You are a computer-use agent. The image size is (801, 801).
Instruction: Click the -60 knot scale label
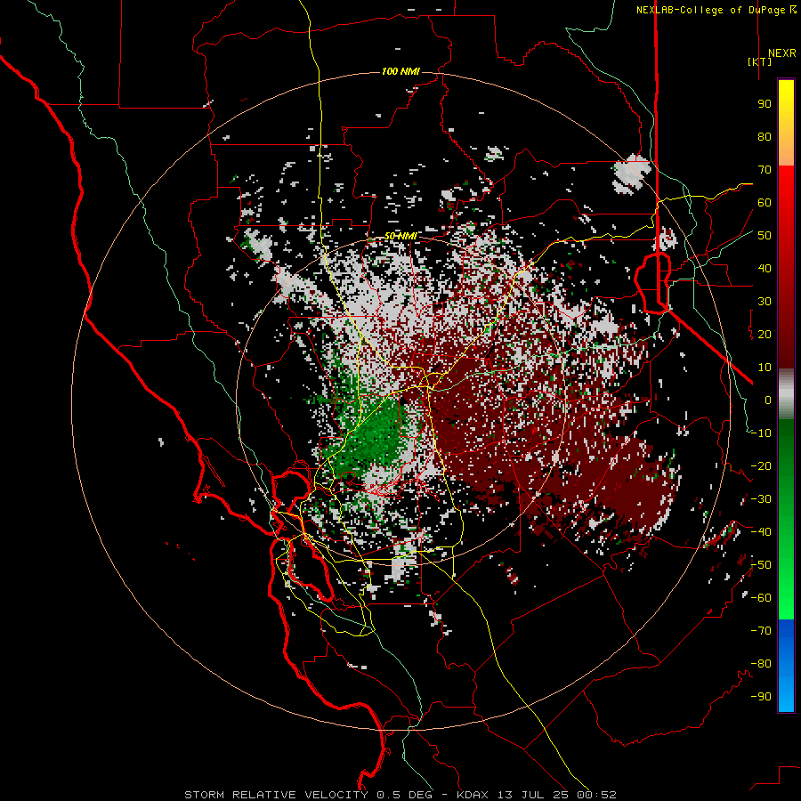click(x=761, y=598)
